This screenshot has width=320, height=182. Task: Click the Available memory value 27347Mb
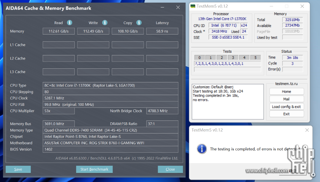tap(293, 25)
